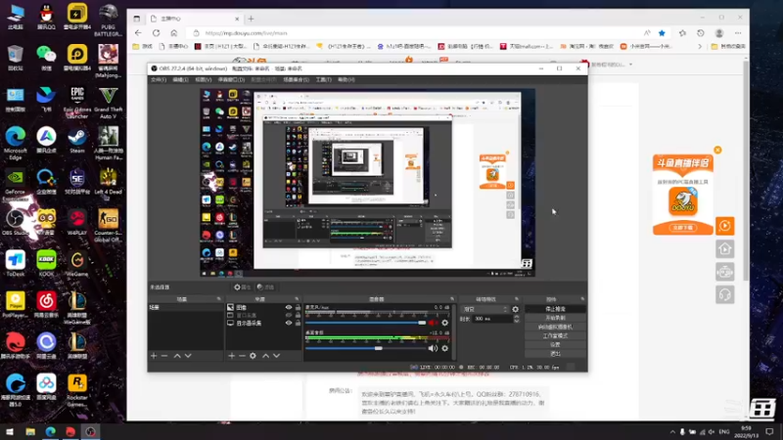This screenshot has height=440, width=783.
Task: Open desktop audio settings gear in mixer
Action: [x=444, y=348]
